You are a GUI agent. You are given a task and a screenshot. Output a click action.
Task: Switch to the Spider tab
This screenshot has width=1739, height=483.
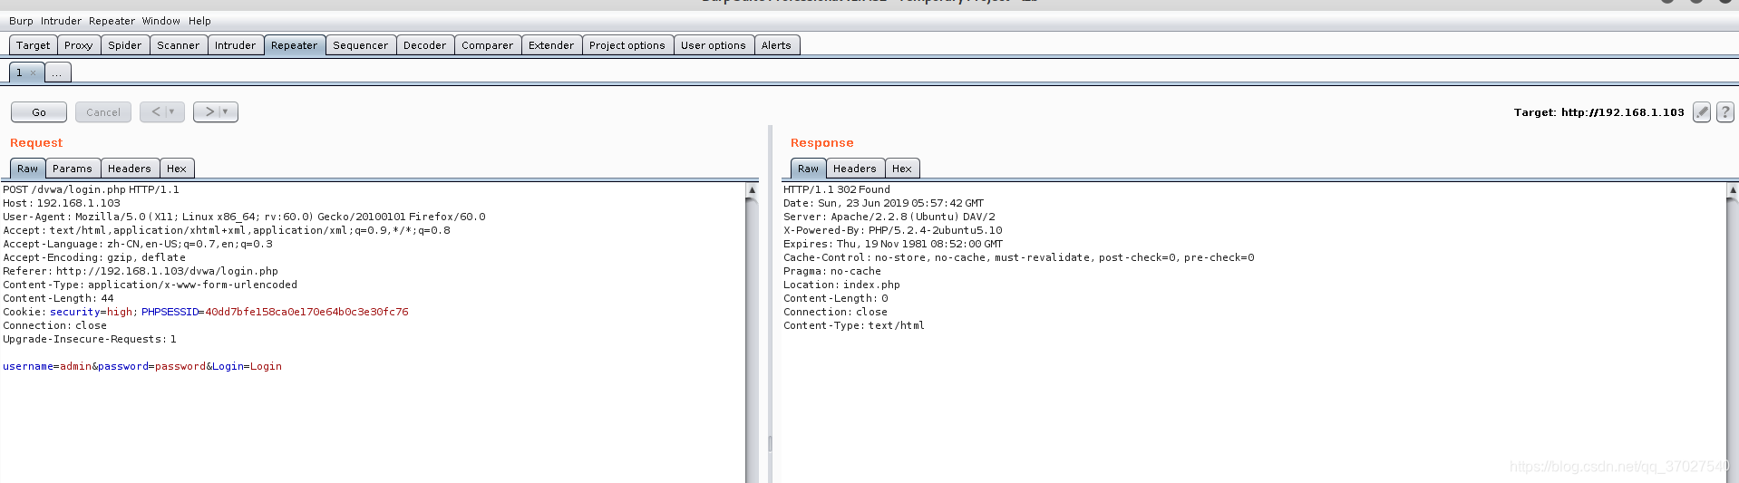[125, 45]
